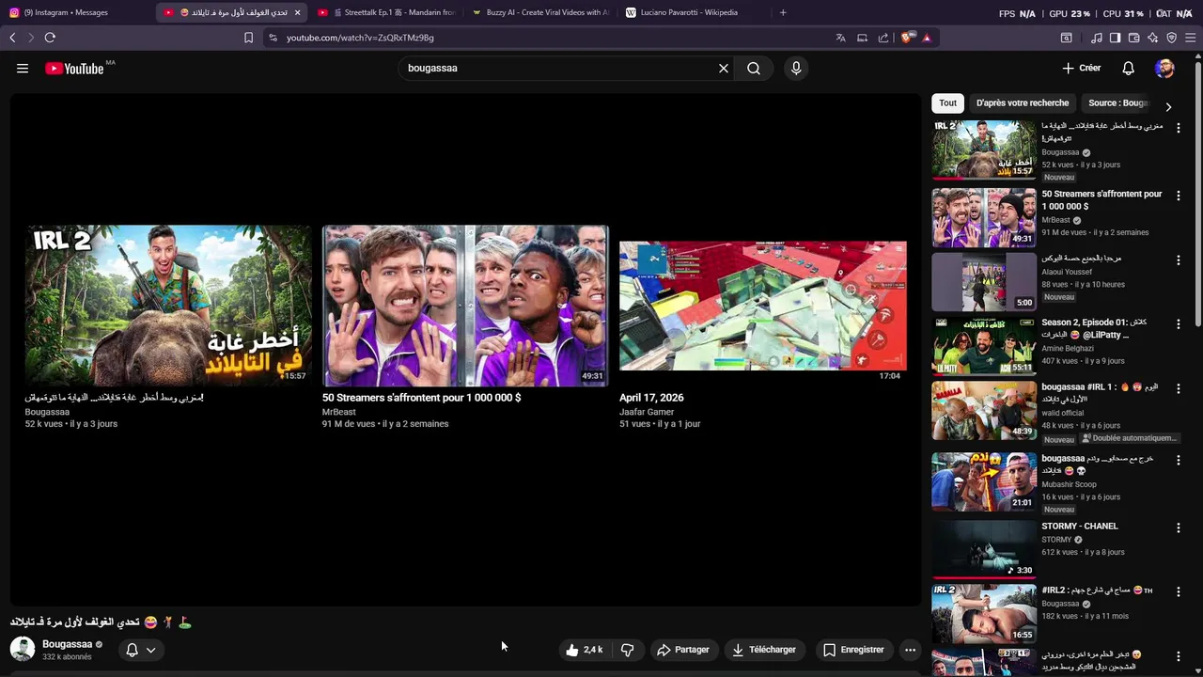Dislike the video

click(628, 650)
